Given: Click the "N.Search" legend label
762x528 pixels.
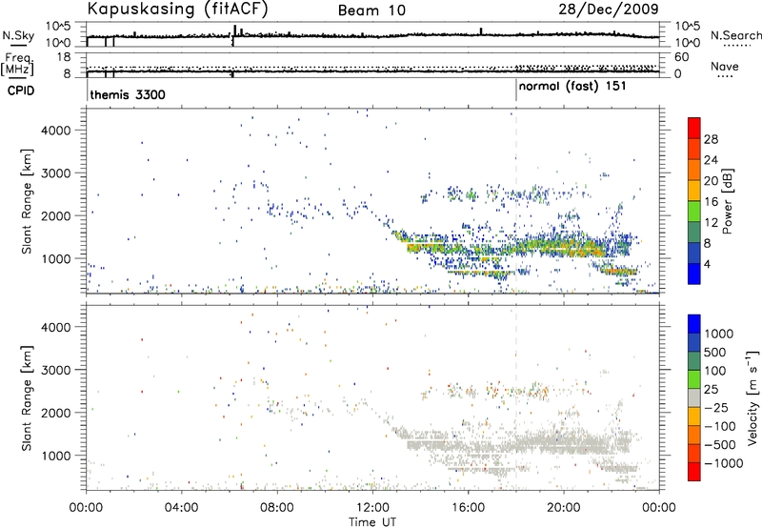Looking at the screenshot, I should point(735,35).
